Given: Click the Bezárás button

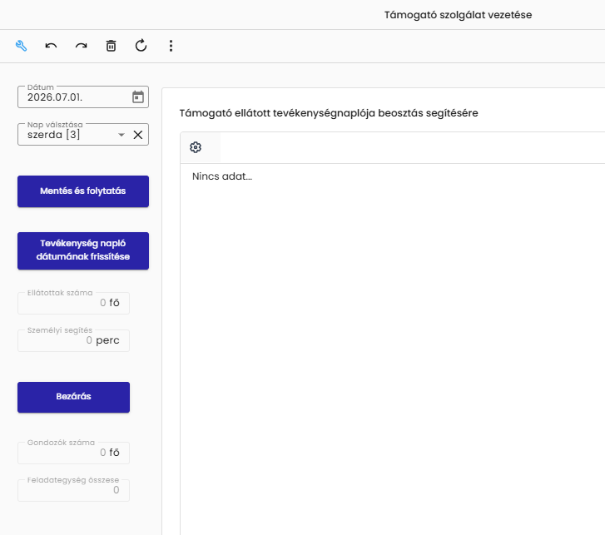Looking at the screenshot, I should point(74,397).
